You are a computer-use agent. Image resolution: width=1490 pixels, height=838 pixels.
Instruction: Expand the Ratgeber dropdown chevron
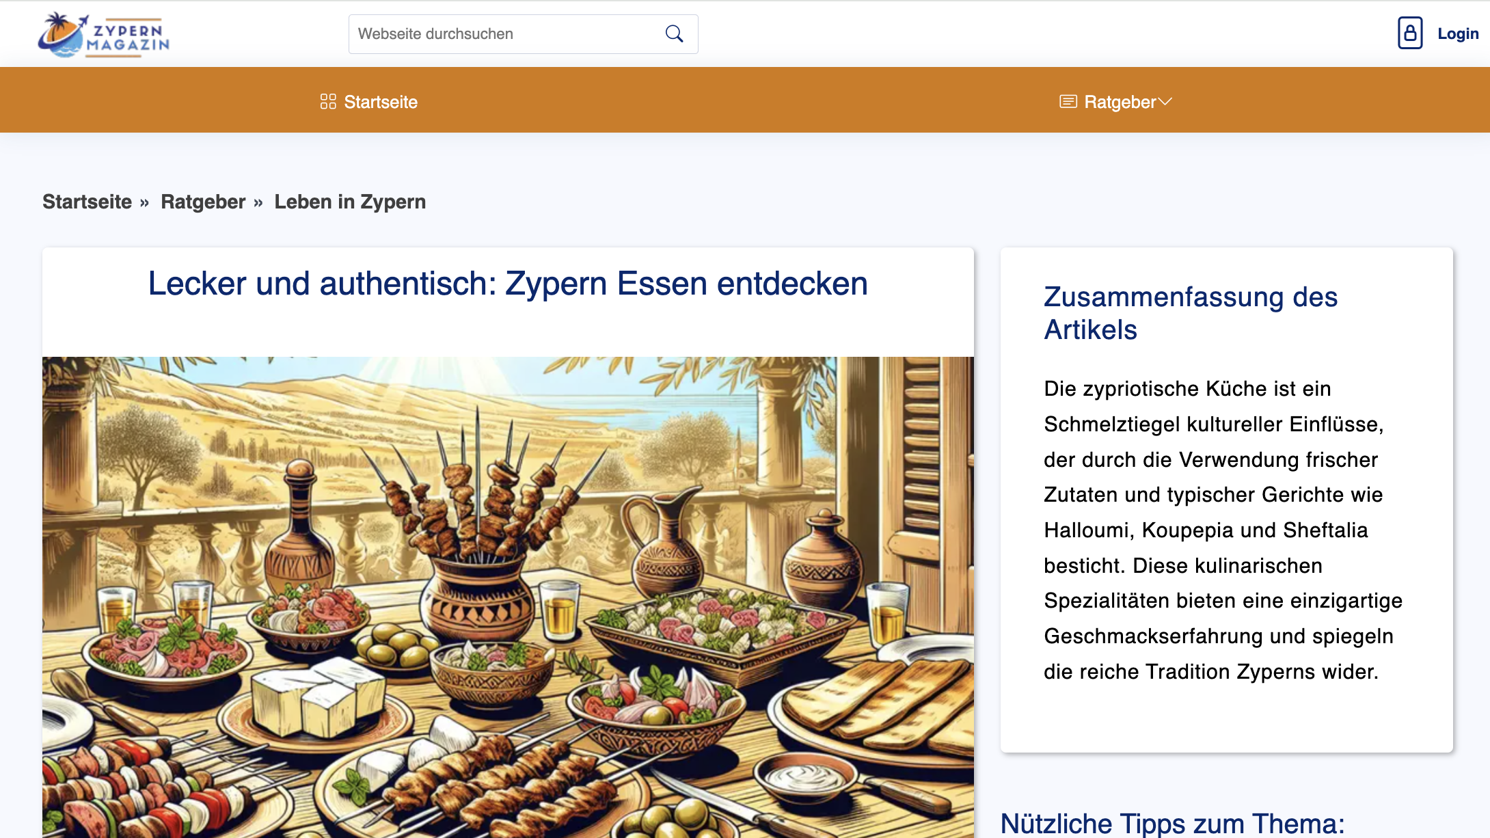click(1167, 101)
